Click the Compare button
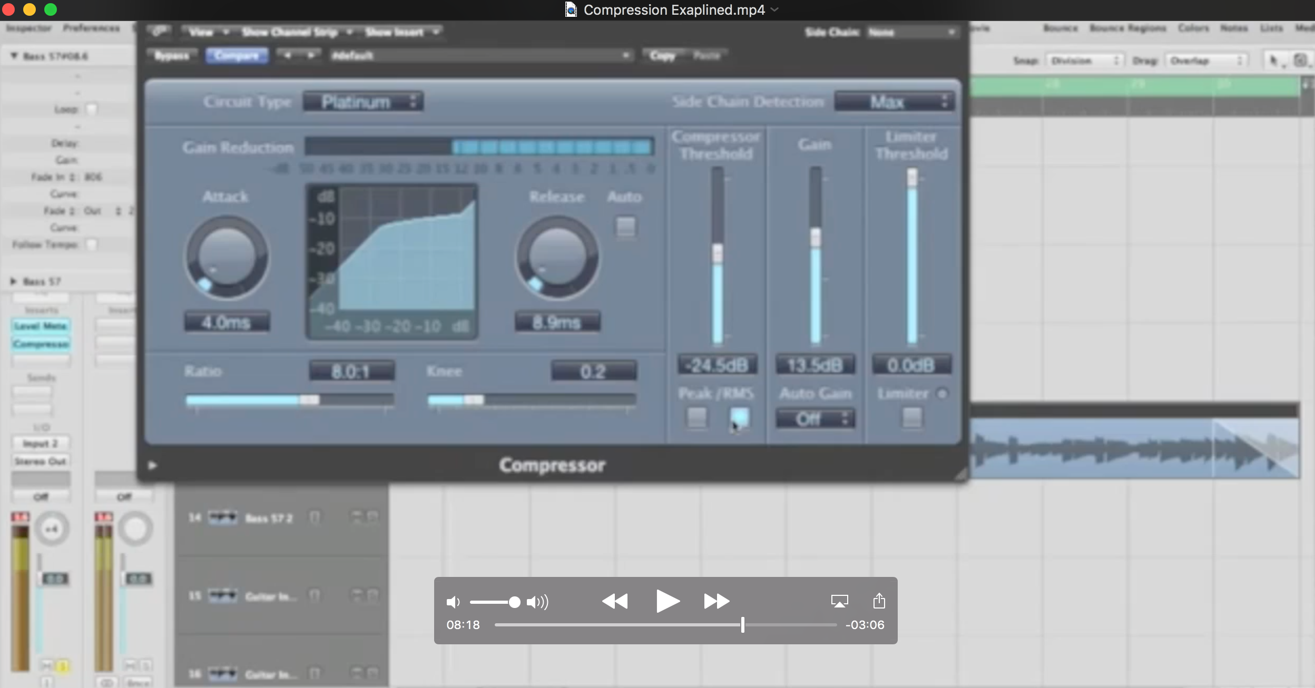The height and width of the screenshot is (688, 1315). click(x=237, y=56)
